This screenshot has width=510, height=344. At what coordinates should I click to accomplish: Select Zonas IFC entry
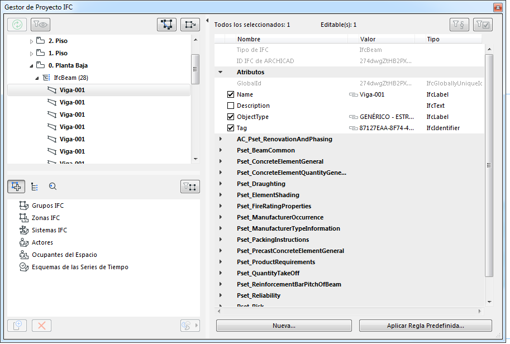pyautogui.click(x=46, y=218)
